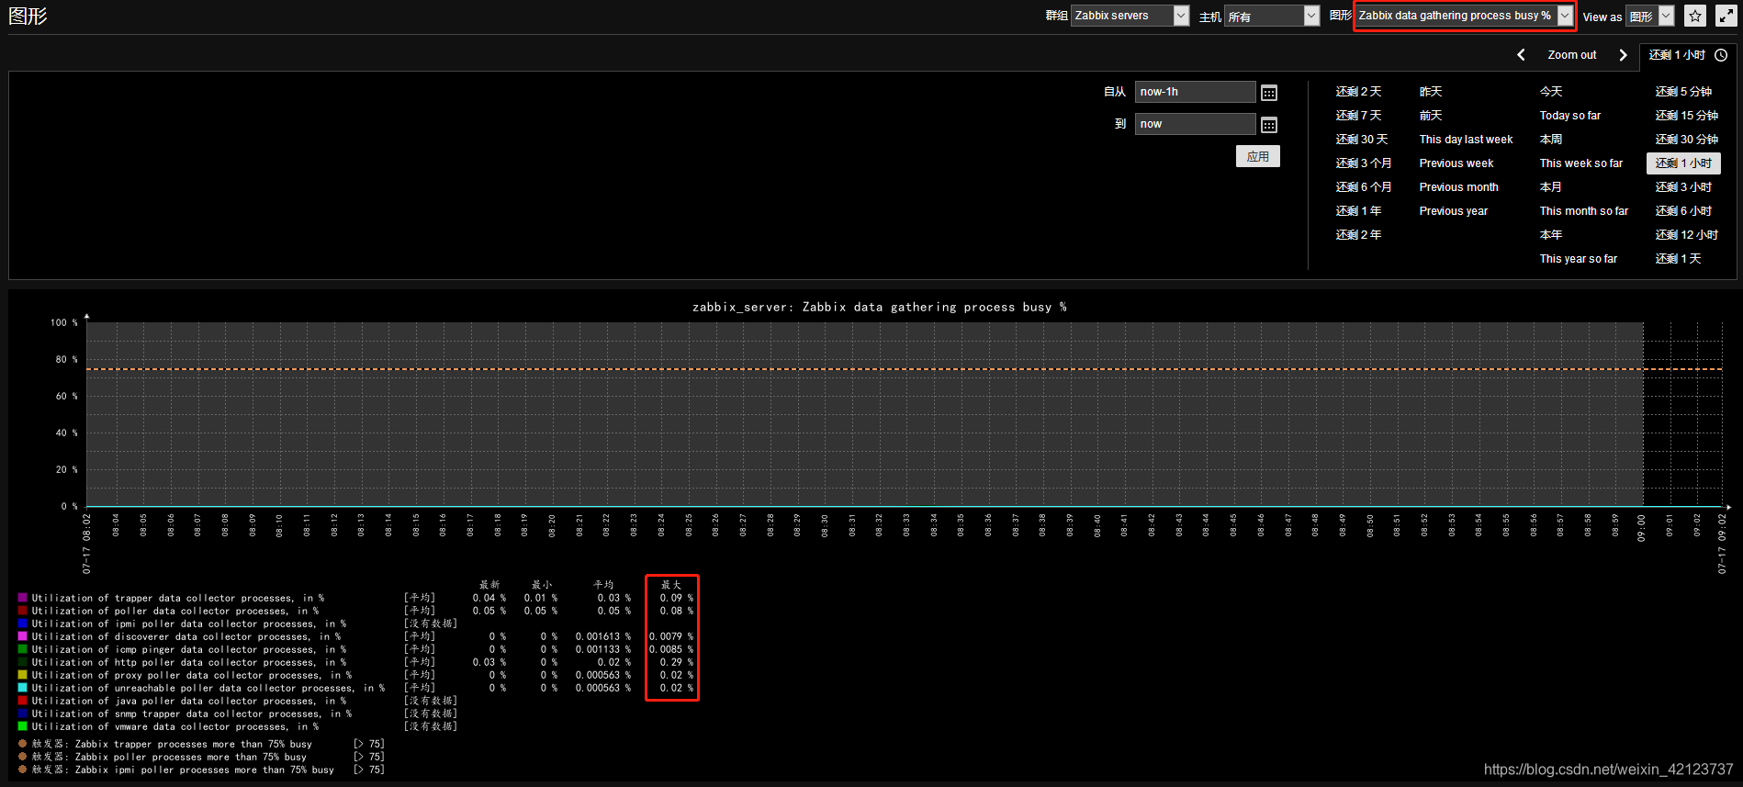Viewport: 1743px width, 787px height.
Task: Select last 15 minutes range
Action: click(x=1687, y=116)
